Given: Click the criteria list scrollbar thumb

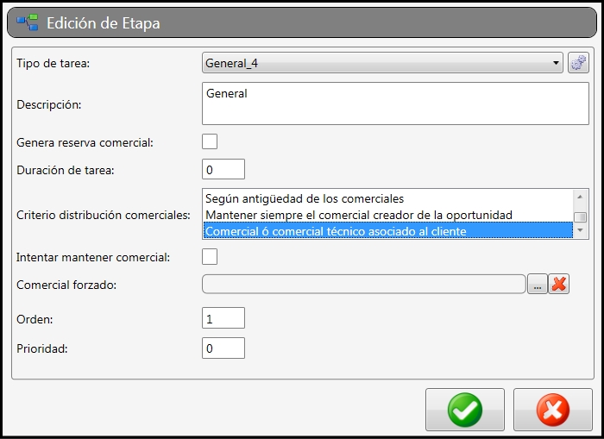Looking at the screenshot, I should (580, 216).
